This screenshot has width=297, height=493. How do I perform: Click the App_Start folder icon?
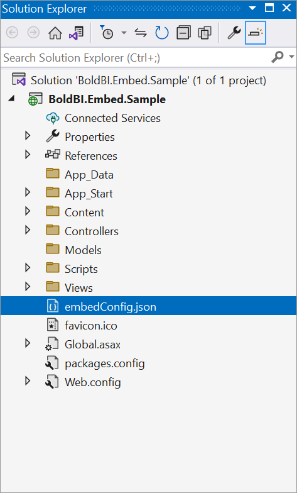click(x=53, y=192)
